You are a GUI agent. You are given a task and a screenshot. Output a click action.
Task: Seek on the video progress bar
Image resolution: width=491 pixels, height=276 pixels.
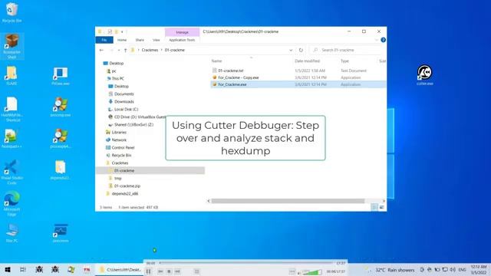pyautogui.click(x=245, y=263)
